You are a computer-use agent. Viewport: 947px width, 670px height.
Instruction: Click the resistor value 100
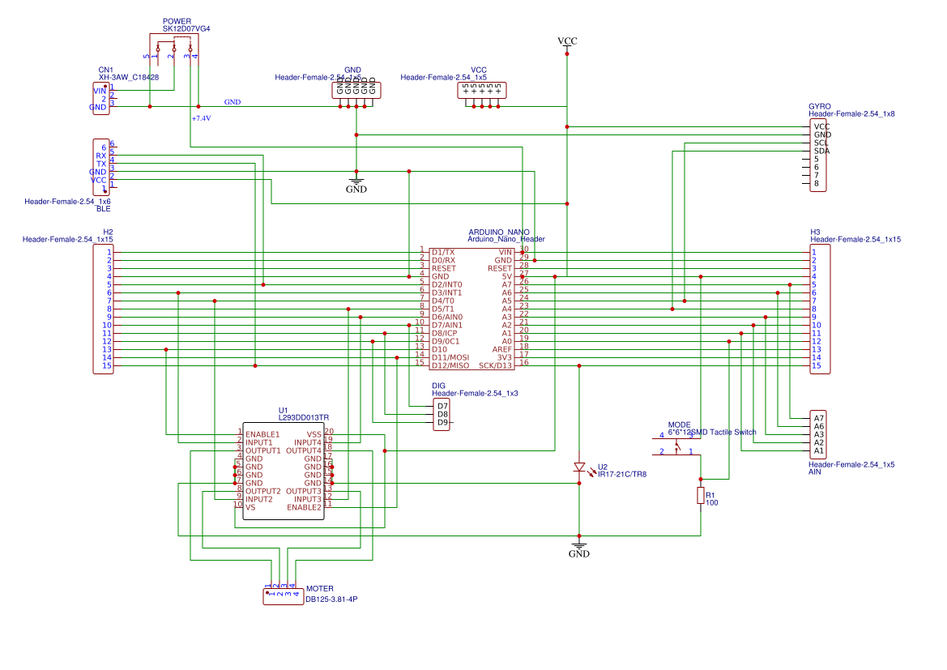tap(712, 502)
